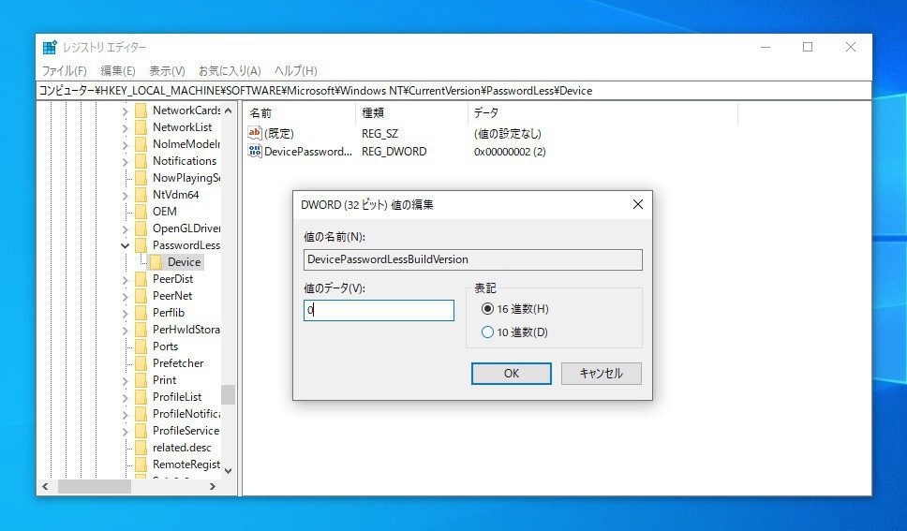Collapse the PasswordLess tree node
Viewport: 907px width, 531px height.
tap(125, 245)
